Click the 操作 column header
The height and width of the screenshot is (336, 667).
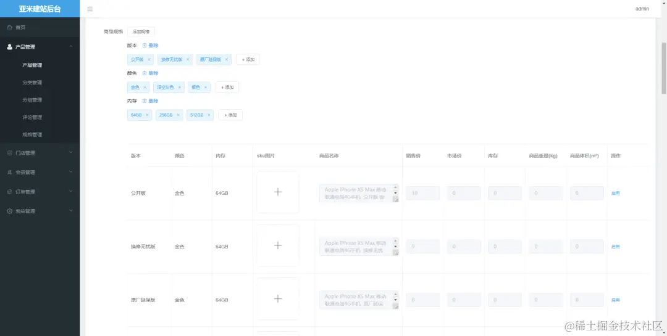pos(616,156)
